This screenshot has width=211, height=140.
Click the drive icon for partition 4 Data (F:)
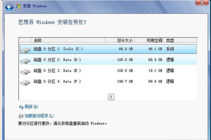(x=25, y=83)
